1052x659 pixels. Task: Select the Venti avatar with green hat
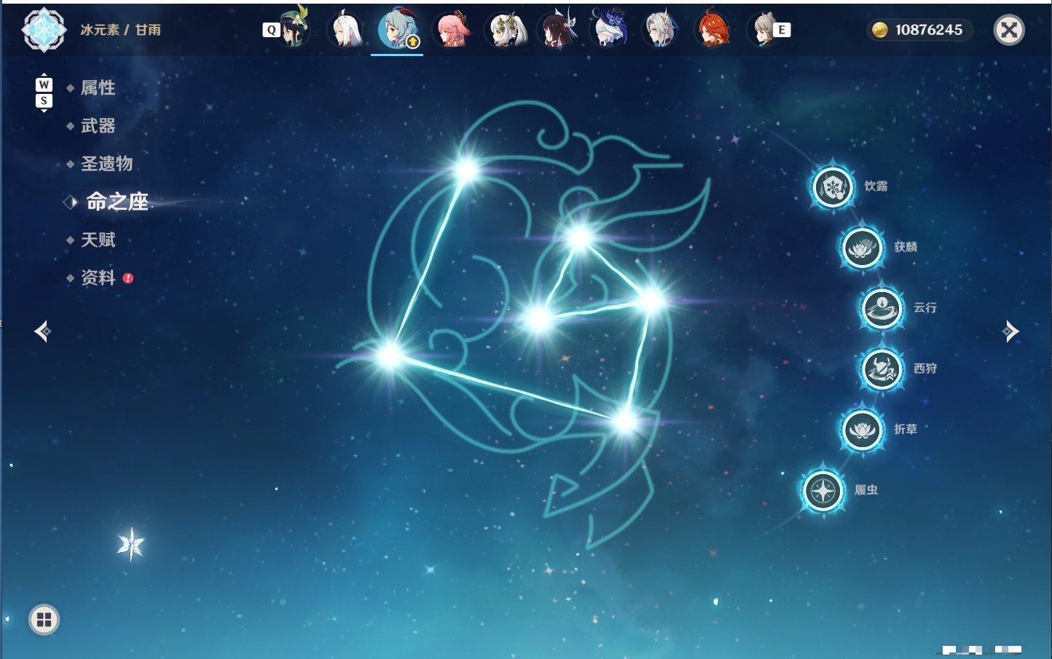tap(294, 29)
